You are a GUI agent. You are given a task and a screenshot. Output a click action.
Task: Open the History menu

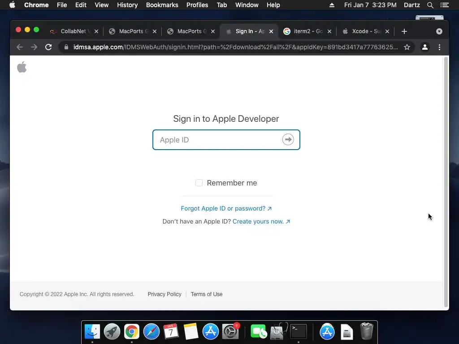pyautogui.click(x=127, y=5)
